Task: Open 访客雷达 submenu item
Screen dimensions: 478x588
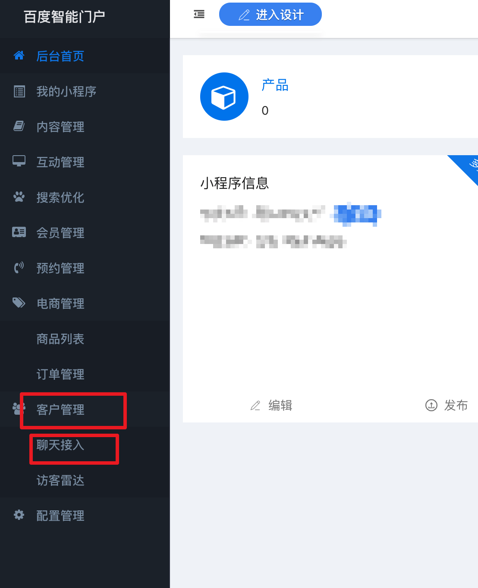Action: (x=85, y=480)
